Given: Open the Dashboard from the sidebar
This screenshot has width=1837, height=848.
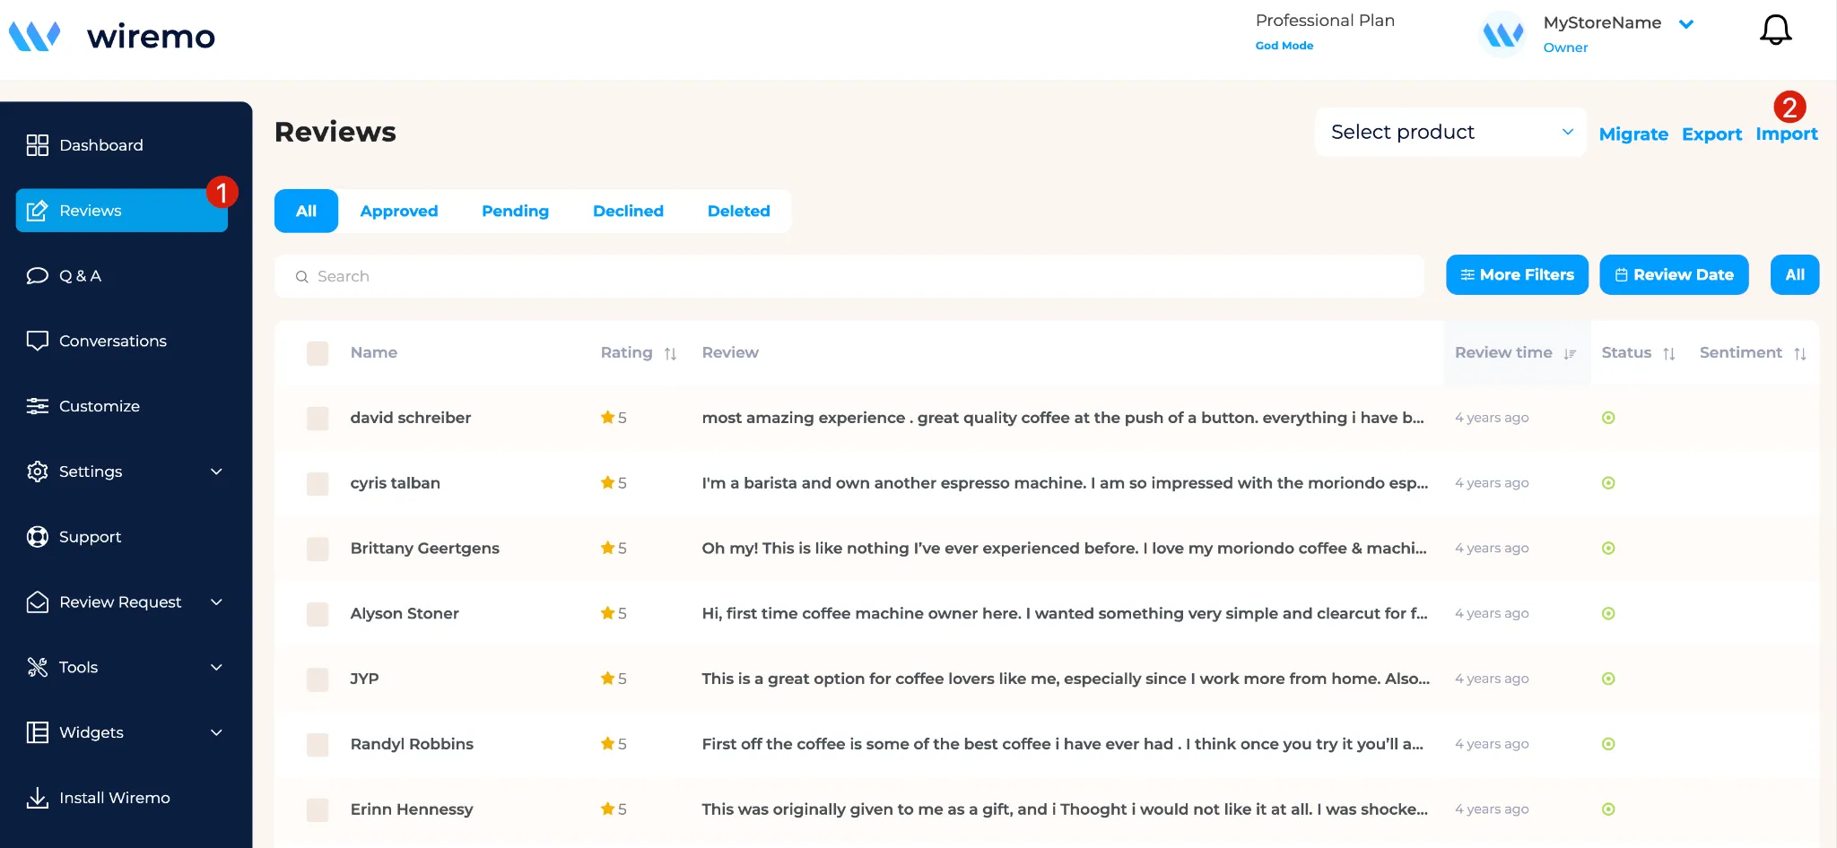Looking at the screenshot, I should pyautogui.click(x=100, y=144).
